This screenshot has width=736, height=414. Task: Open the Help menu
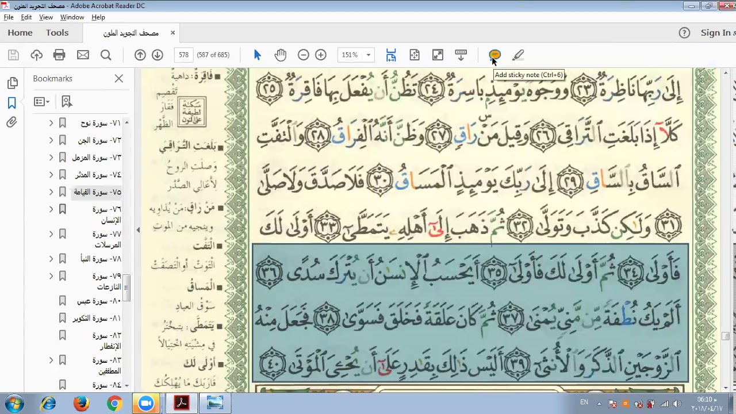tap(98, 17)
